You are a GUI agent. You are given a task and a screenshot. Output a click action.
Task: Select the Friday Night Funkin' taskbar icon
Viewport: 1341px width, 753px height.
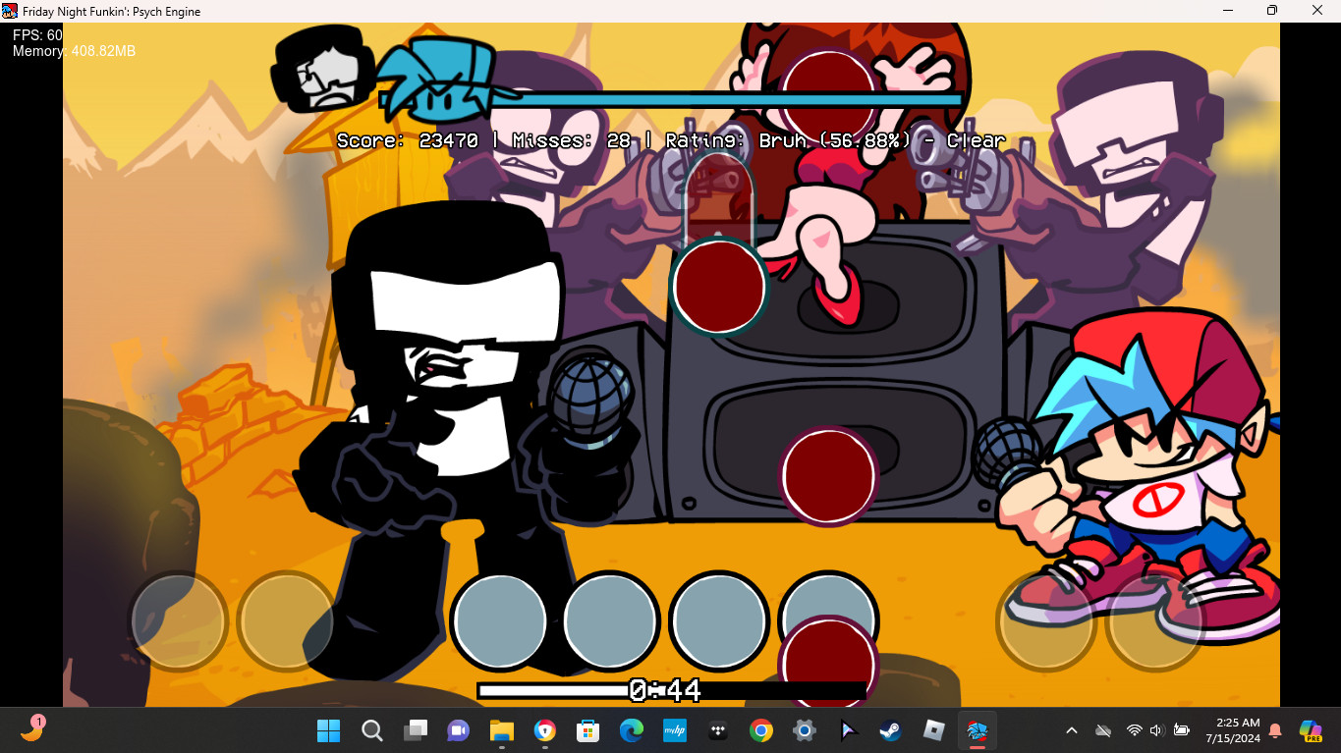[x=977, y=730]
